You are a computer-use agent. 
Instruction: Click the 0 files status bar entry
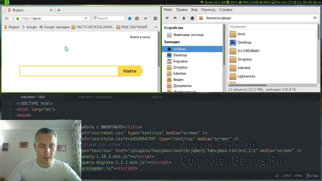tap(312, 176)
